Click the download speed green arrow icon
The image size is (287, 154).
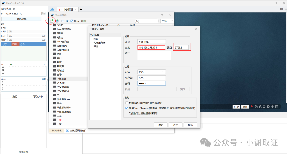[x=11, y=64]
